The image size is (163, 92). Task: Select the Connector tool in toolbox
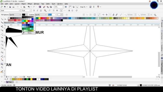pos(2,60)
